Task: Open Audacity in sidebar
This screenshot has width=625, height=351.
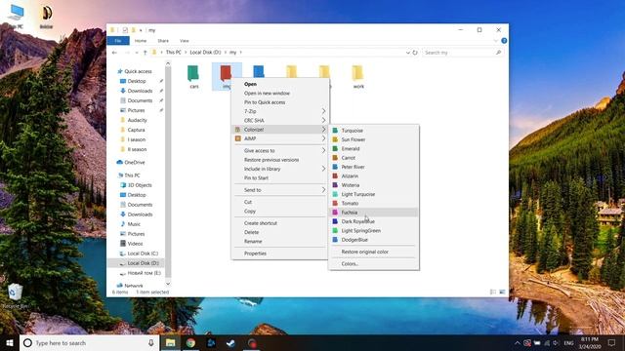Action: tap(137, 120)
